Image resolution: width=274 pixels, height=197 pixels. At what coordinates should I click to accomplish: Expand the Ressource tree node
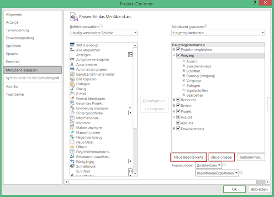[x=174, y=100]
